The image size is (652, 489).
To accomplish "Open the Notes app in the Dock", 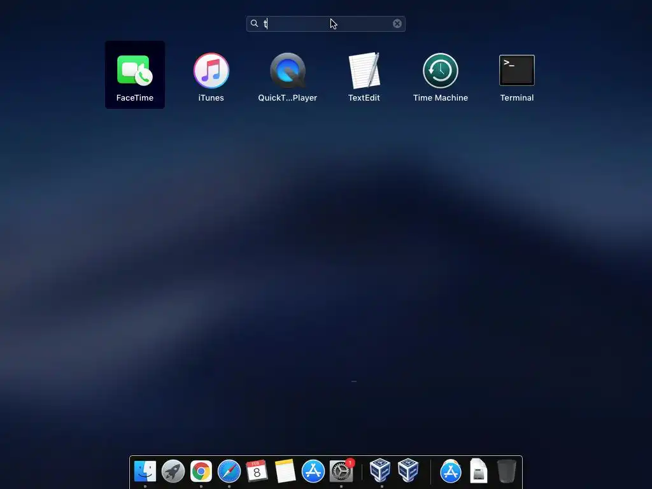I will (285, 471).
